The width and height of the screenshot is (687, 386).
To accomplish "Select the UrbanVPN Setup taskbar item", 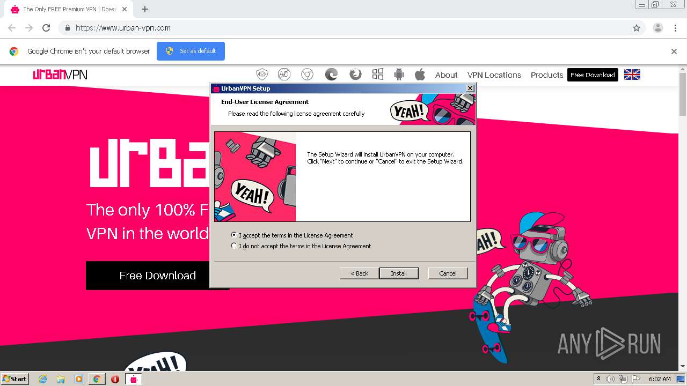I will [133, 379].
